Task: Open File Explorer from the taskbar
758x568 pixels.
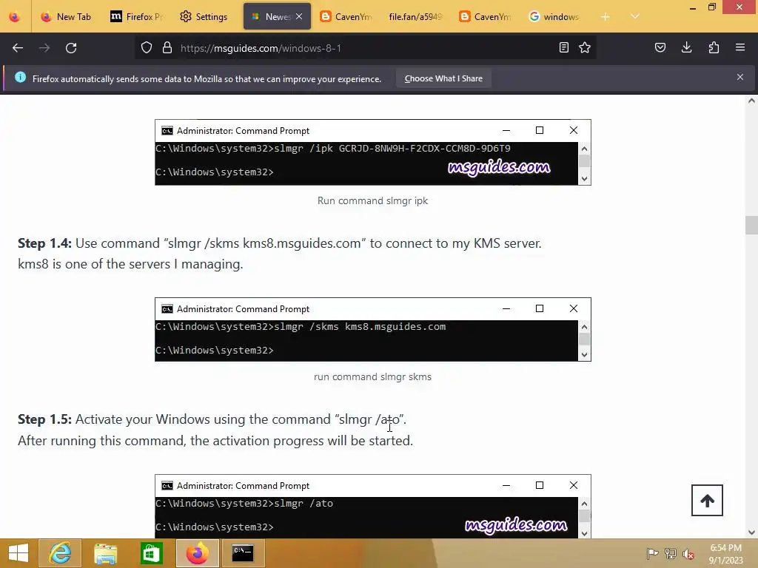Action: [105, 553]
